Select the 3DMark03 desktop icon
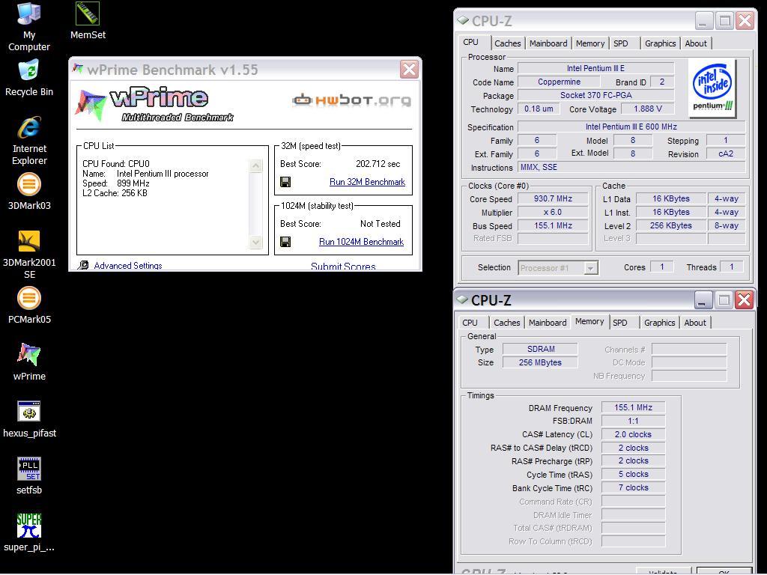 click(x=29, y=192)
